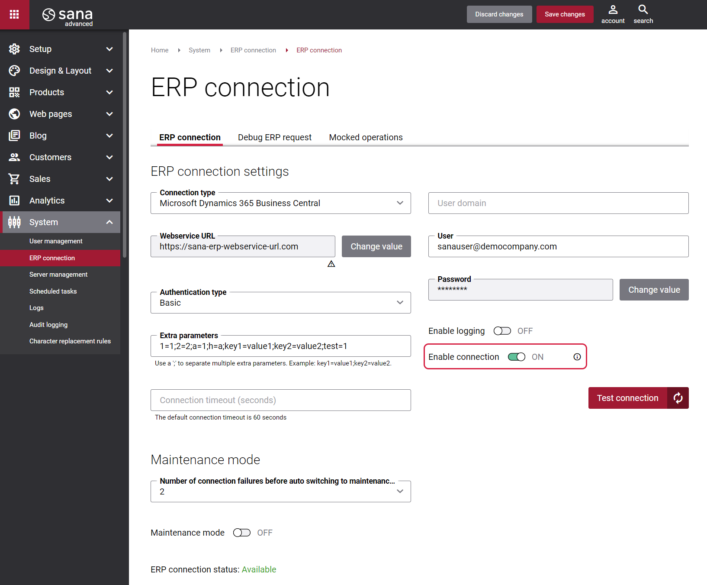The image size is (707, 585).
Task: Expand the Setup menu chevron
Action: (109, 49)
